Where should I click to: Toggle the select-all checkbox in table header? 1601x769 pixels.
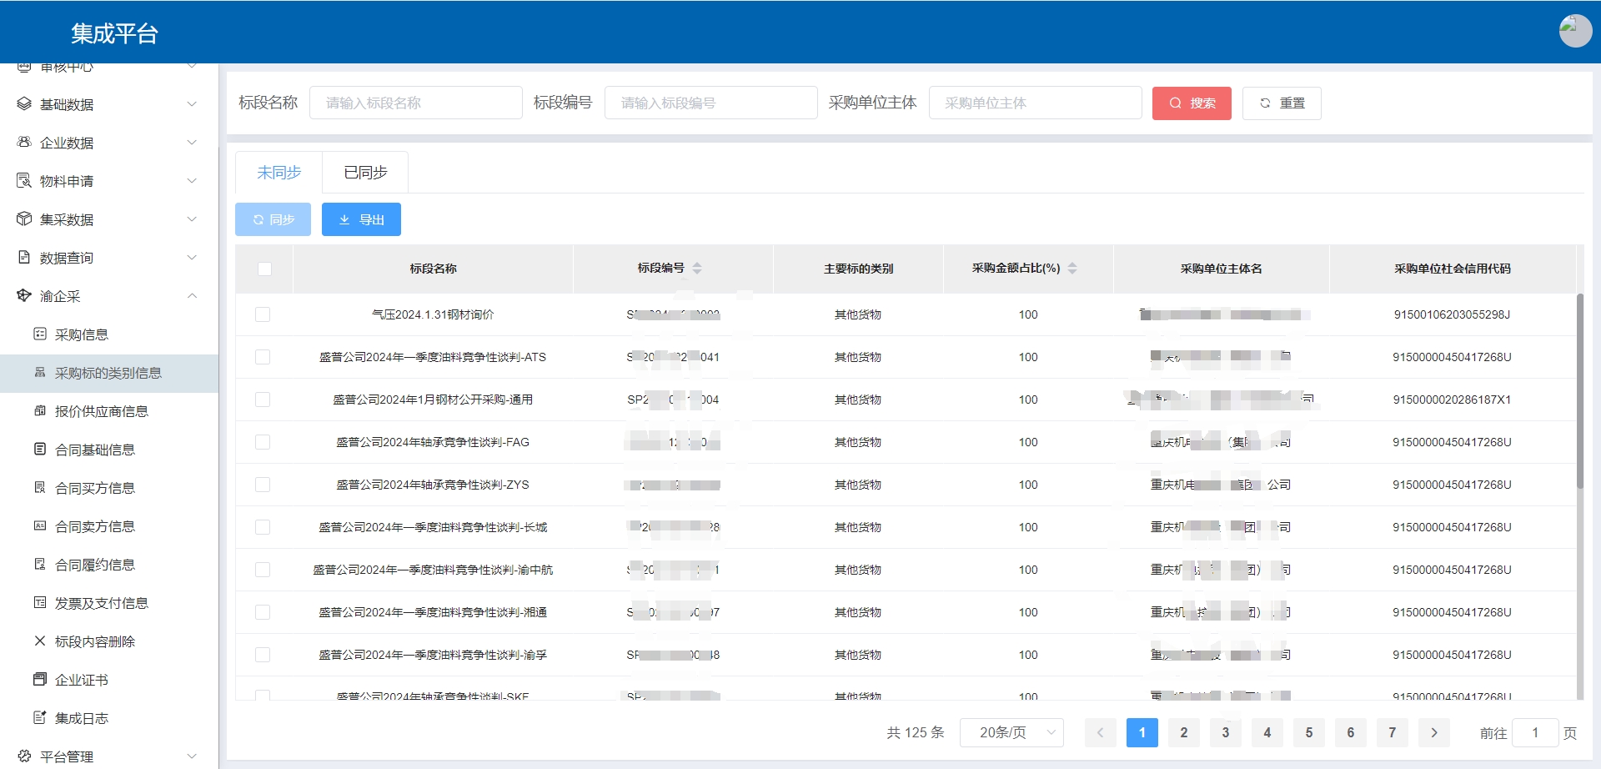tap(264, 269)
